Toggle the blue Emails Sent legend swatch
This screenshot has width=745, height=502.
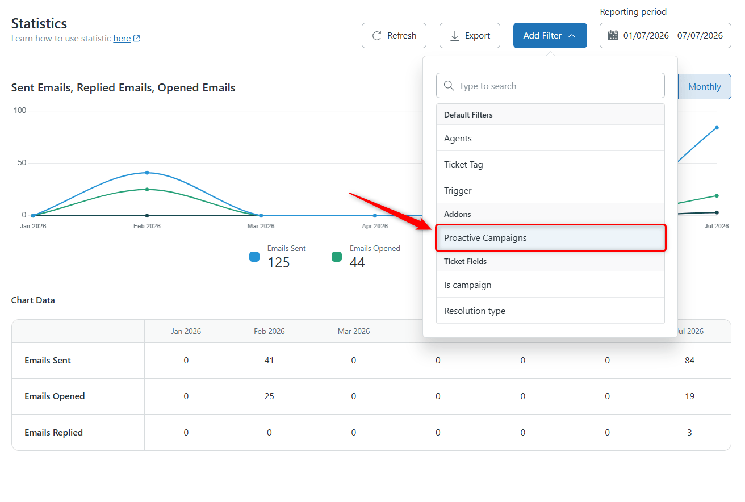coord(254,256)
